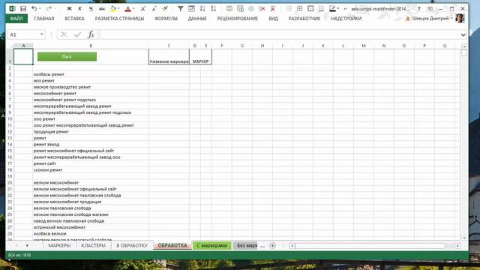
Task: Click the red scissors delete icon
Action: tap(262, 9)
